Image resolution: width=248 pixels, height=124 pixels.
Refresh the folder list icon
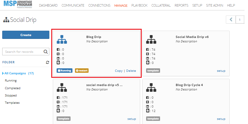coord(47,62)
